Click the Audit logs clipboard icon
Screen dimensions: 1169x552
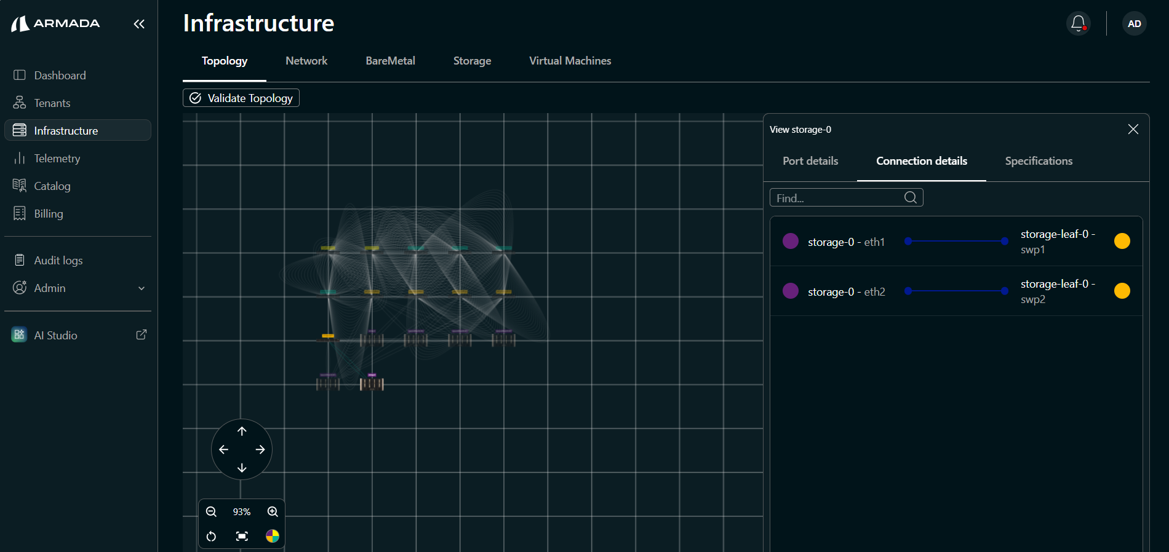point(20,260)
